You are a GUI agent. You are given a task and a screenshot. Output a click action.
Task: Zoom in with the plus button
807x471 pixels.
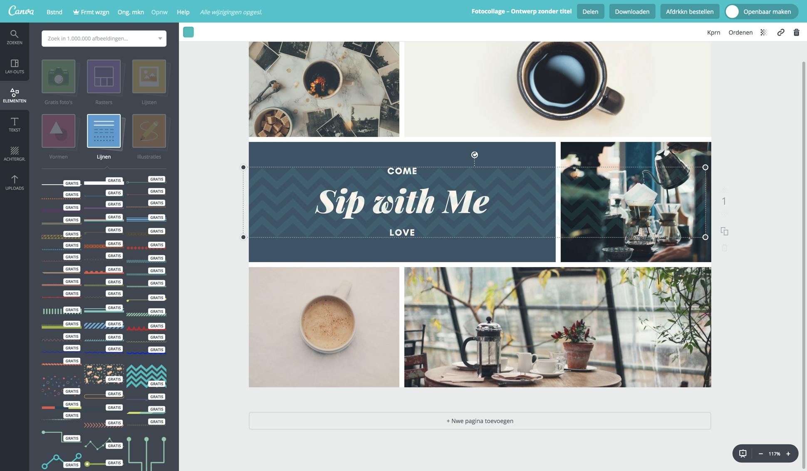(x=788, y=454)
